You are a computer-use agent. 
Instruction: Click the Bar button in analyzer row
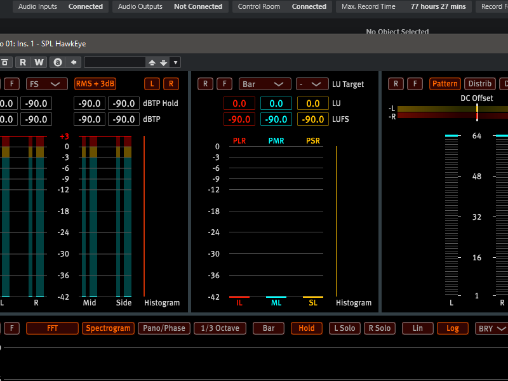click(x=269, y=328)
